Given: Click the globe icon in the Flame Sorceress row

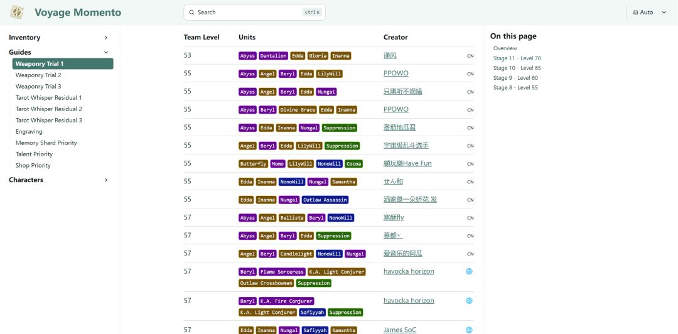Looking at the screenshot, I should click(x=469, y=272).
